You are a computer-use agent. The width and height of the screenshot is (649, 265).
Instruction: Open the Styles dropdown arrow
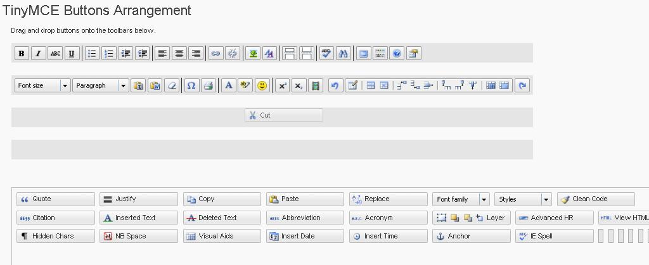pyautogui.click(x=546, y=199)
